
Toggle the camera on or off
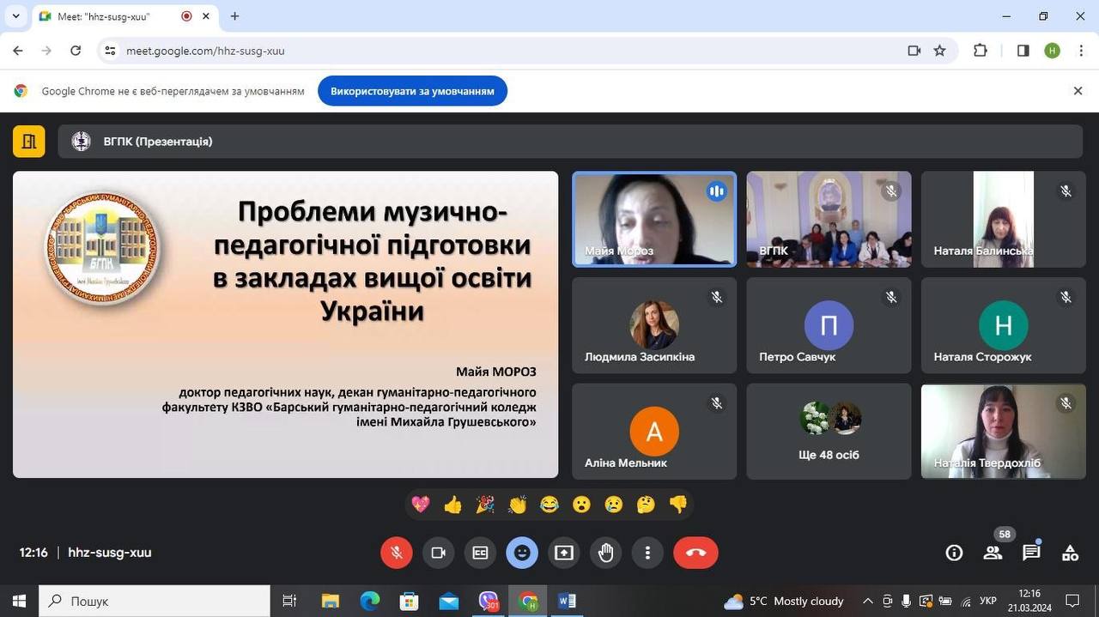(438, 553)
